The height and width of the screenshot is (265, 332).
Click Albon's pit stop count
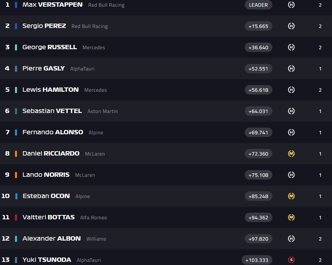click(x=320, y=239)
